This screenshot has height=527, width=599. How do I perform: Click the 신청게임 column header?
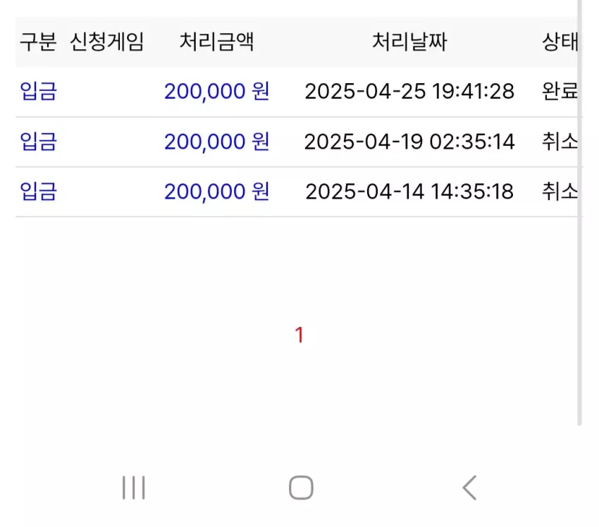click(x=106, y=42)
